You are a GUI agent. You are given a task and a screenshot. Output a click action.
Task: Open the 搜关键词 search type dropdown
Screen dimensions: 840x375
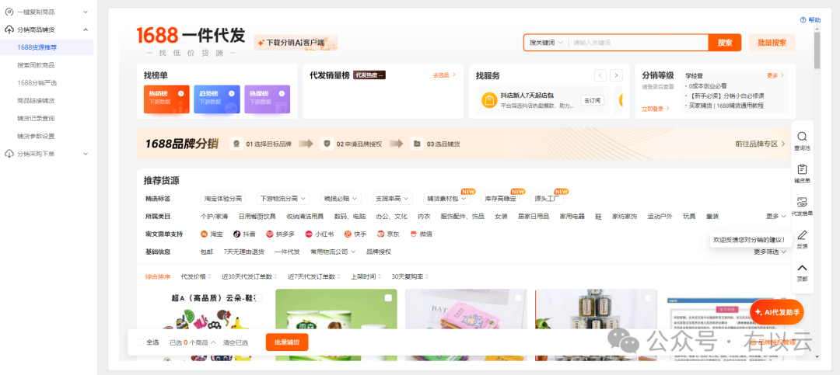[547, 42]
